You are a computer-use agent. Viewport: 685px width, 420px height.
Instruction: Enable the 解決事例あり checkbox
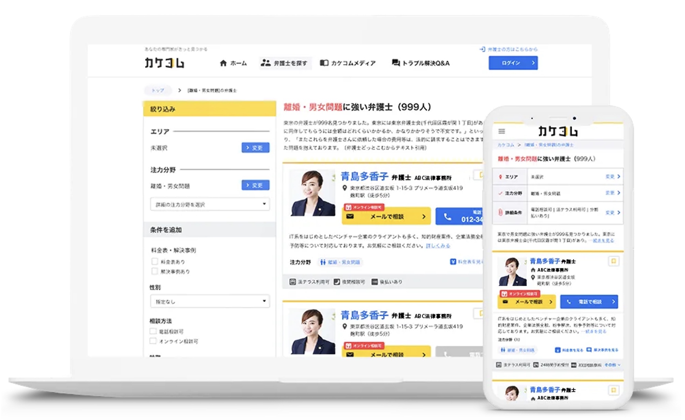click(155, 271)
